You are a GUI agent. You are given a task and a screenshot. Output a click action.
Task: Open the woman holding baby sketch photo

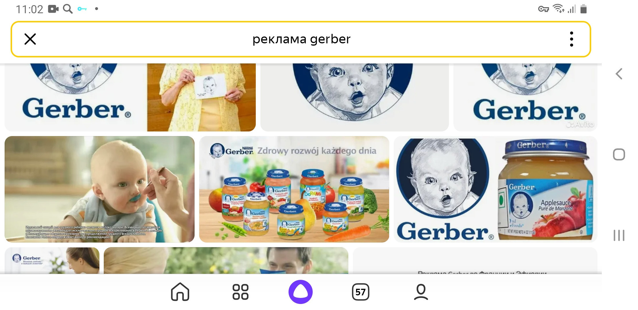(201, 97)
